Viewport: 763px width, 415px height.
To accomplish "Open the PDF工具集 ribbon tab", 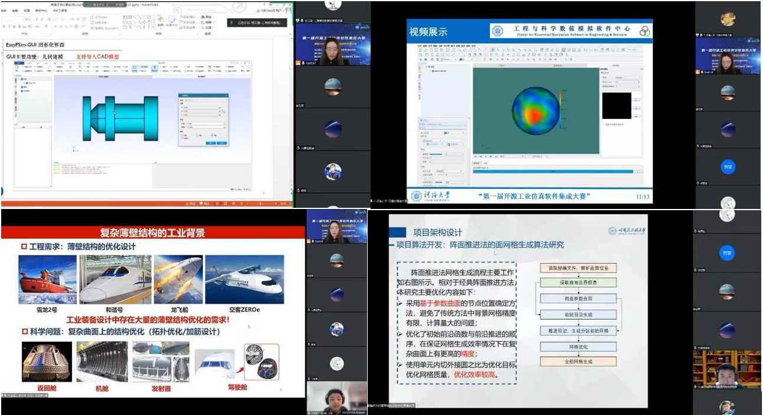I will pos(60,11).
